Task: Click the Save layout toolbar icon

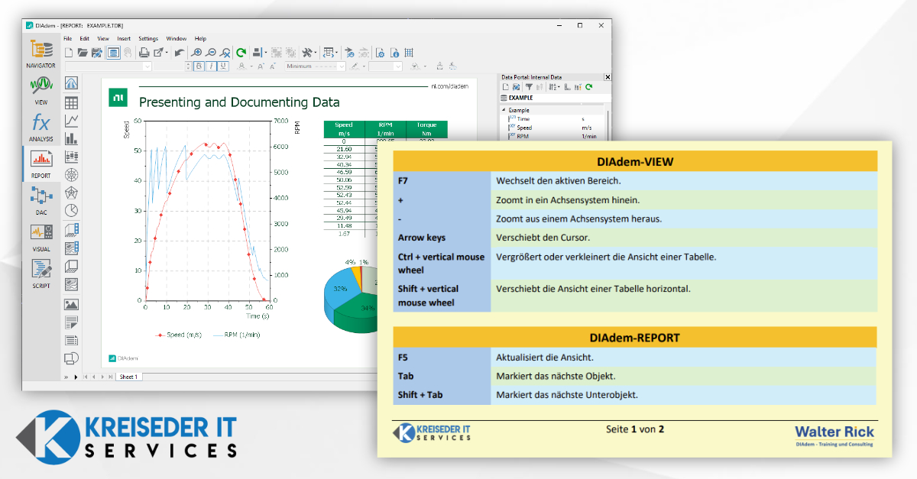Action: pyautogui.click(x=96, y=53)
